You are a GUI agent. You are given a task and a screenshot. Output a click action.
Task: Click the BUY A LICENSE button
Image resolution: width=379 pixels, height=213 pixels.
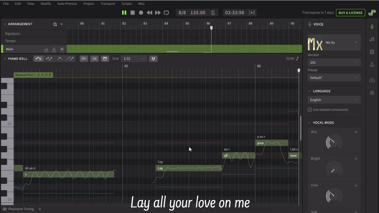pyautogui.click(x=351, y=13)
